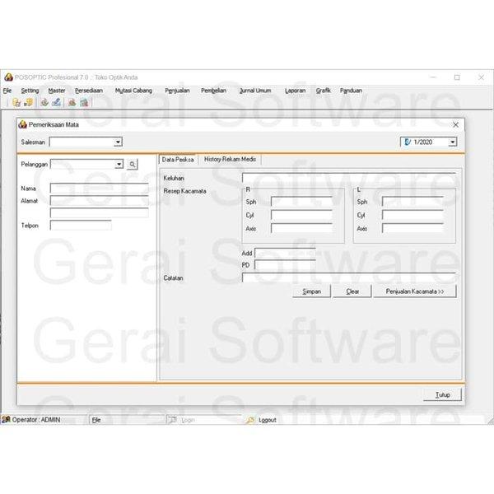494x494 pixels.
Task: Expand the Salesman dropdown
Action: [118, 142]
